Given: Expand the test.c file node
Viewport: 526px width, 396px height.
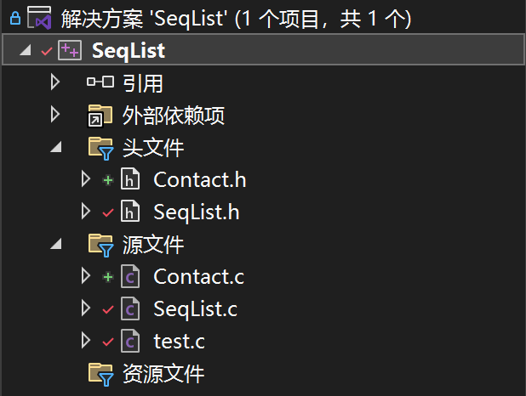Looking at the screenshot, I should pos(86,341).
